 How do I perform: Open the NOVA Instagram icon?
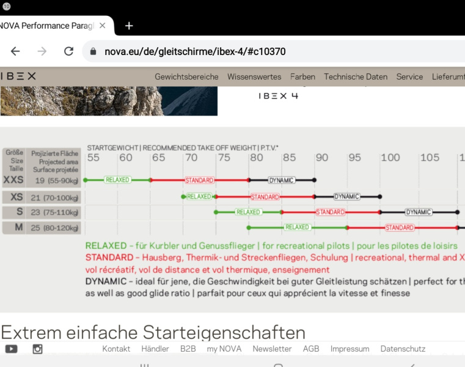[37, 349]
